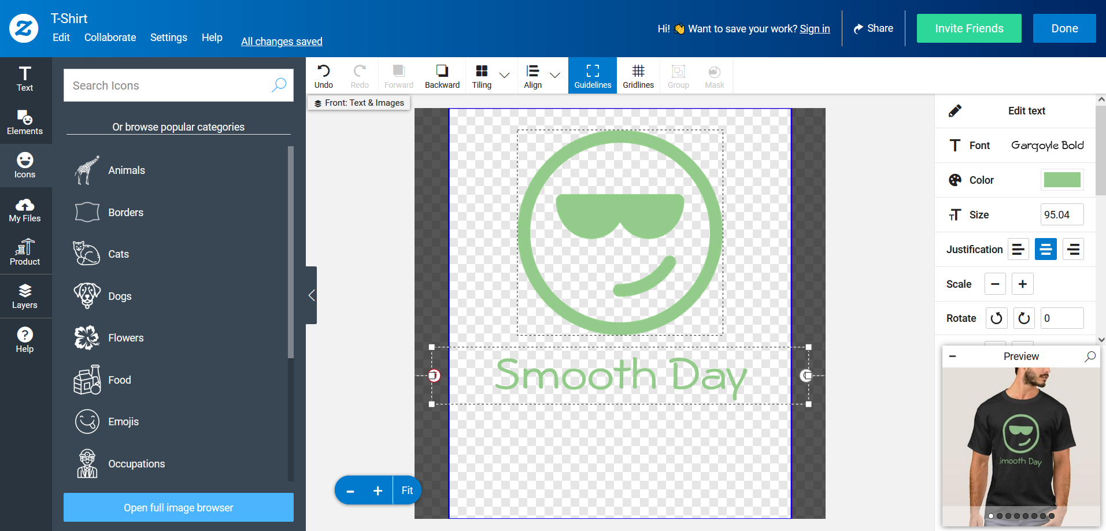Open the green text color swatch
This screenshot has height=531, width=1106.
click(x=1061, y=180)
